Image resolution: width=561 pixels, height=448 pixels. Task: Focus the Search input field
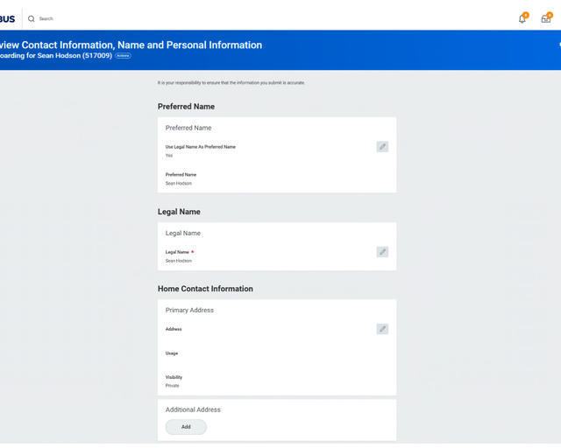(x=46, y=18)
